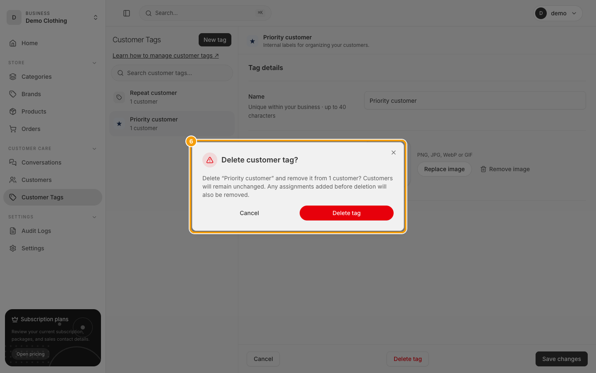The height and width of the screenshot is (373, 596).
Task: Click magnifier icon in customer tags search
Action: pyautogui.click(x=120, y=73)
